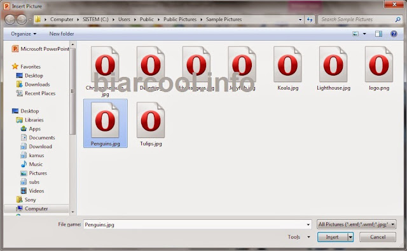
Task: Open the view options dropdown arrow
Action: pyautogui.click(x=364, y=34)
